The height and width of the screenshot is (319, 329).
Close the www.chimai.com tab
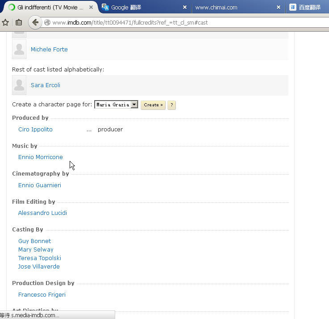click(279, 7)
